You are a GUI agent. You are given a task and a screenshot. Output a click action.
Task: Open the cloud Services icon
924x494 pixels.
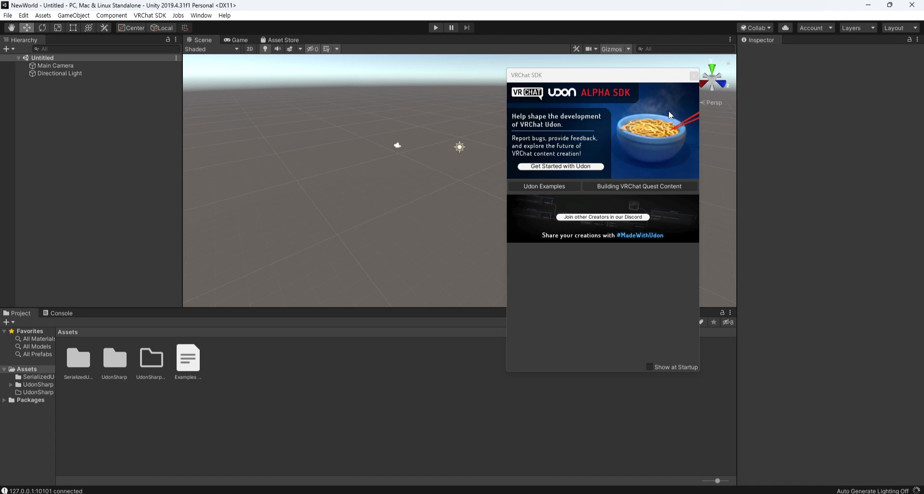click(785, 28)
